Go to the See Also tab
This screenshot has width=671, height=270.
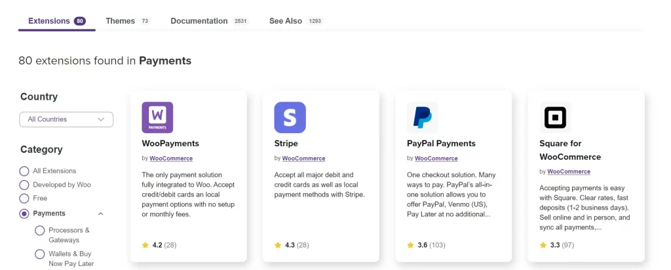click(x=286, y=21)
